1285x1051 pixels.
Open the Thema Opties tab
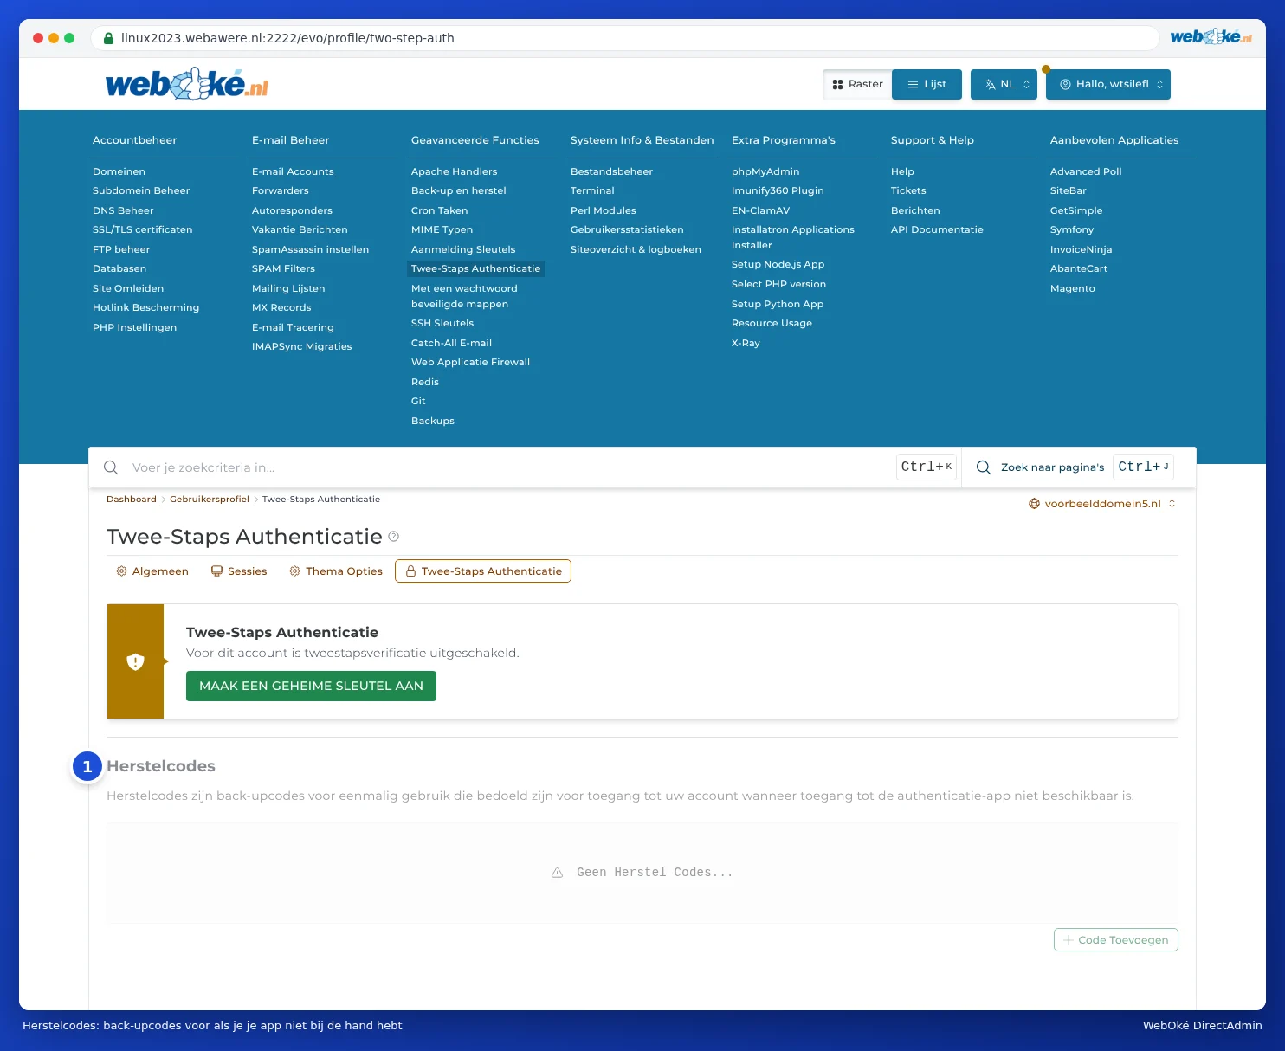pyautogui.click(x=336, y=571)
